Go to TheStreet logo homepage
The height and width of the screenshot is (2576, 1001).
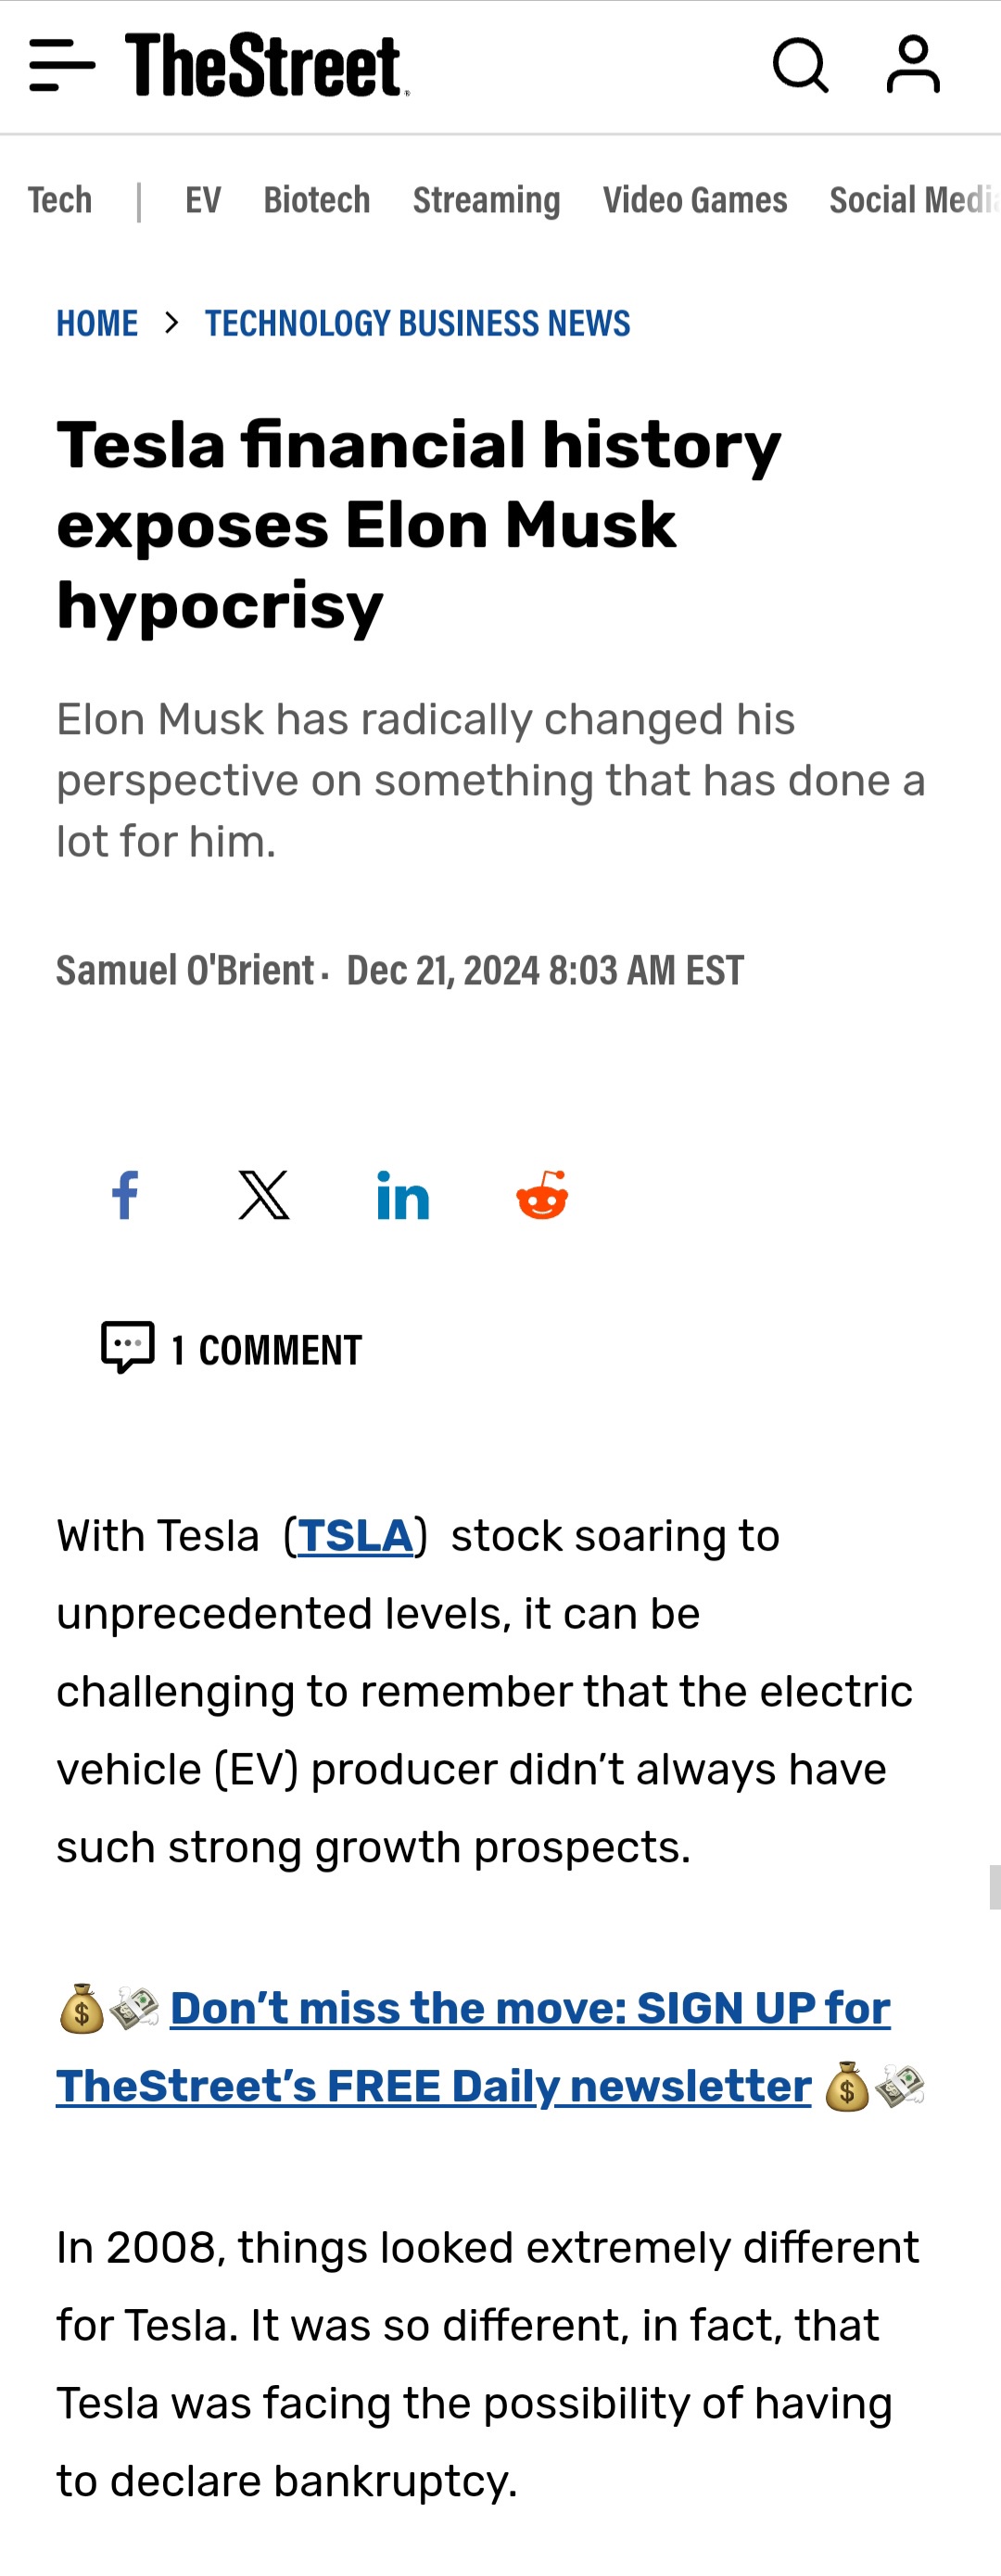(x=267, y=65)
